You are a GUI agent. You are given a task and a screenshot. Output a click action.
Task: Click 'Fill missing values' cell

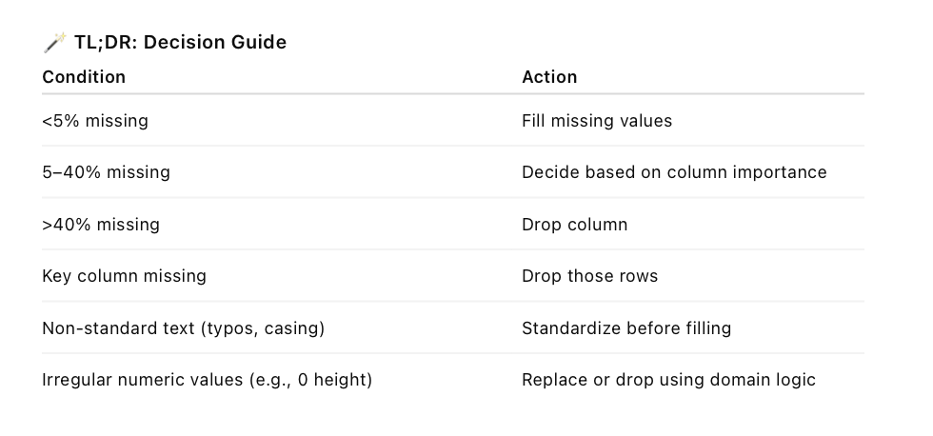[x=597, y=121]
